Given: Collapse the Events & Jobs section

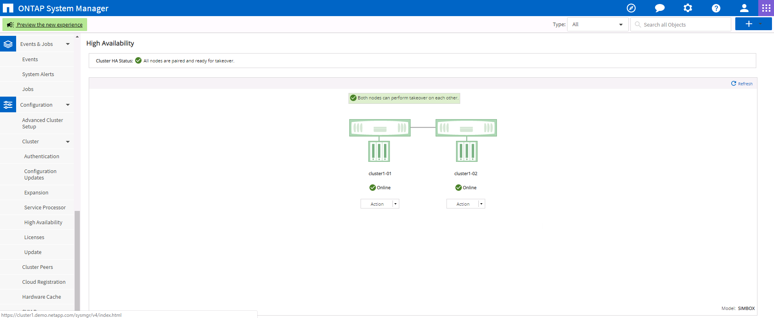Looking at the screenshot, I should 68,44.
